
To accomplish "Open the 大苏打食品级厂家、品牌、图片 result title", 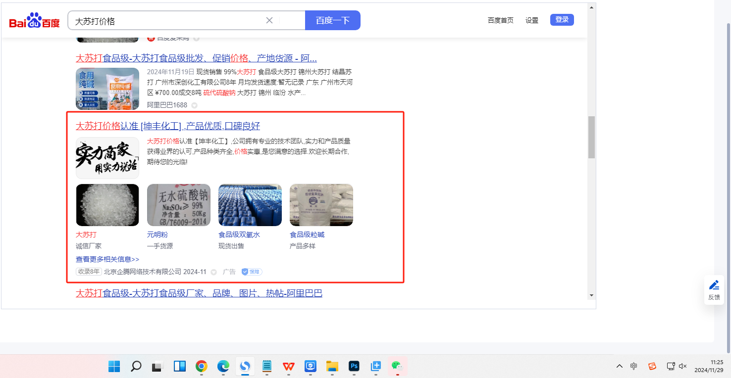I will (x=199, y=293).
